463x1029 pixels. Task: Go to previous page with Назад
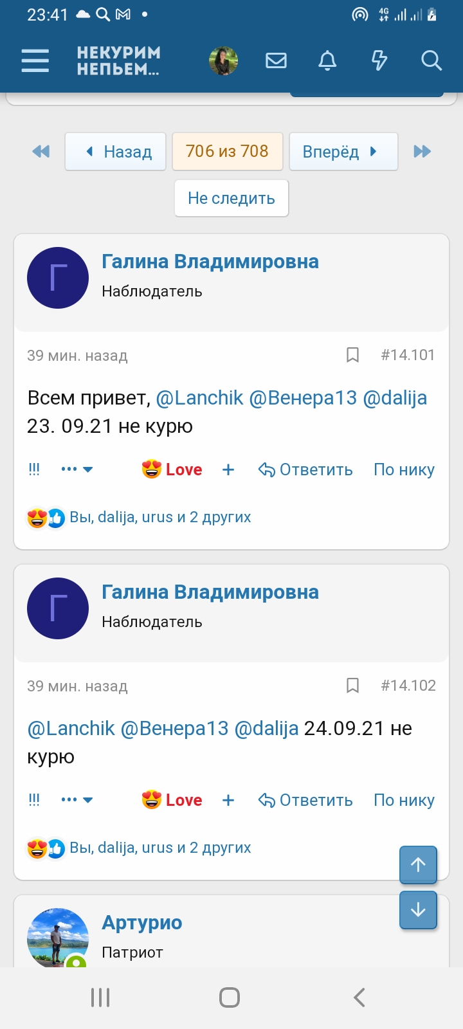pos(116,152)
